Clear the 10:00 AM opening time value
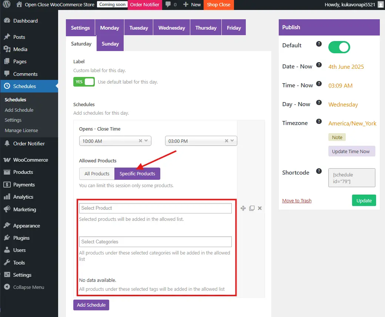The height and width of the screenshot is (317, 385). pos(140,141)
